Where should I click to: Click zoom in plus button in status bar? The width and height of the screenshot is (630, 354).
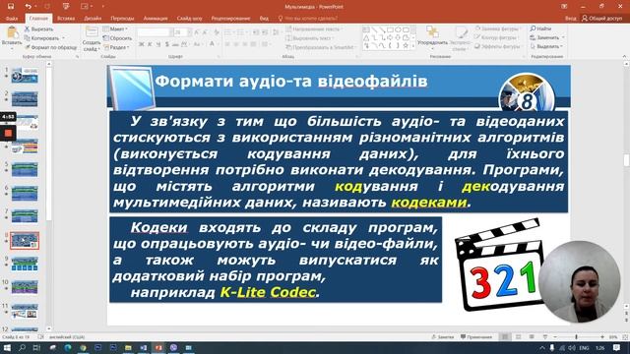pos(601,337)
